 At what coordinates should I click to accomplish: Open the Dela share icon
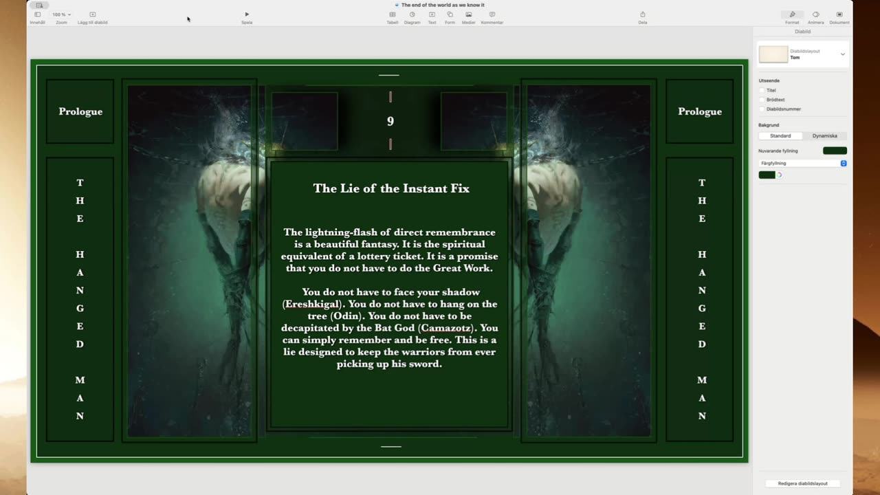point(643,14)
